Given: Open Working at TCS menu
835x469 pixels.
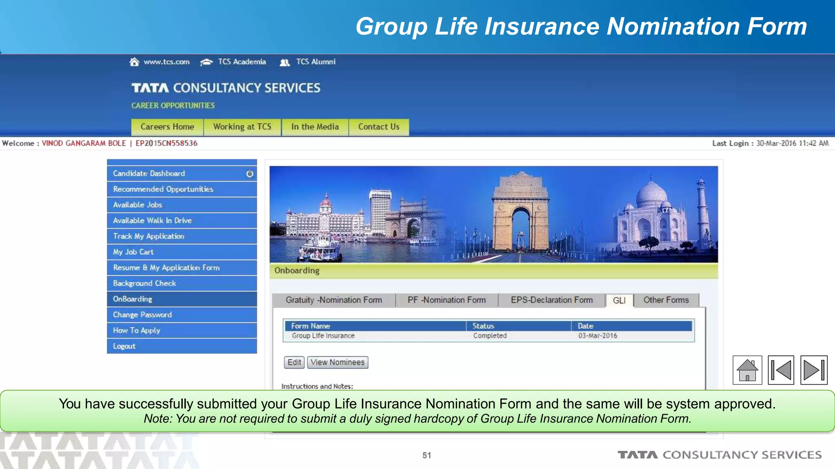Looking at the screenshot, I should 242,127.
